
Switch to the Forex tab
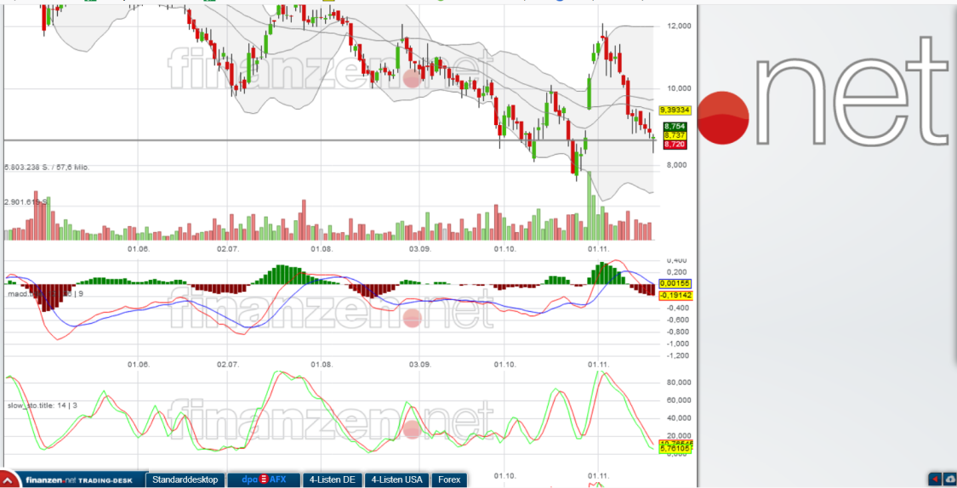point(449,480)
